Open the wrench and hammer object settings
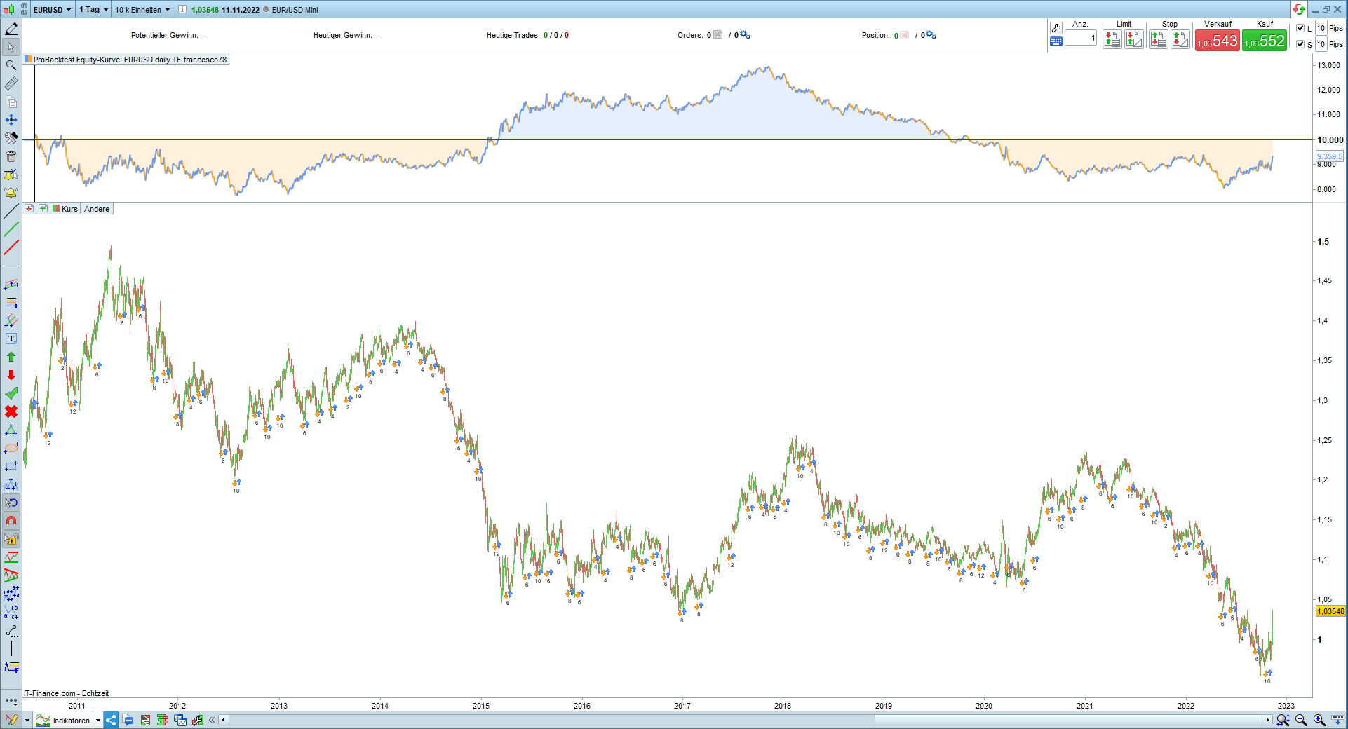 (x=11, y=138)
